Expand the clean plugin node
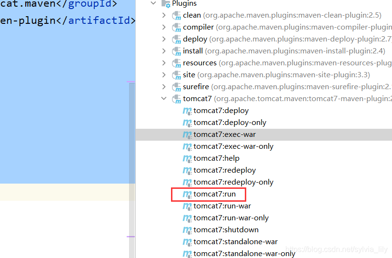The width and height of the screenshot is (392, 258). 164,15
